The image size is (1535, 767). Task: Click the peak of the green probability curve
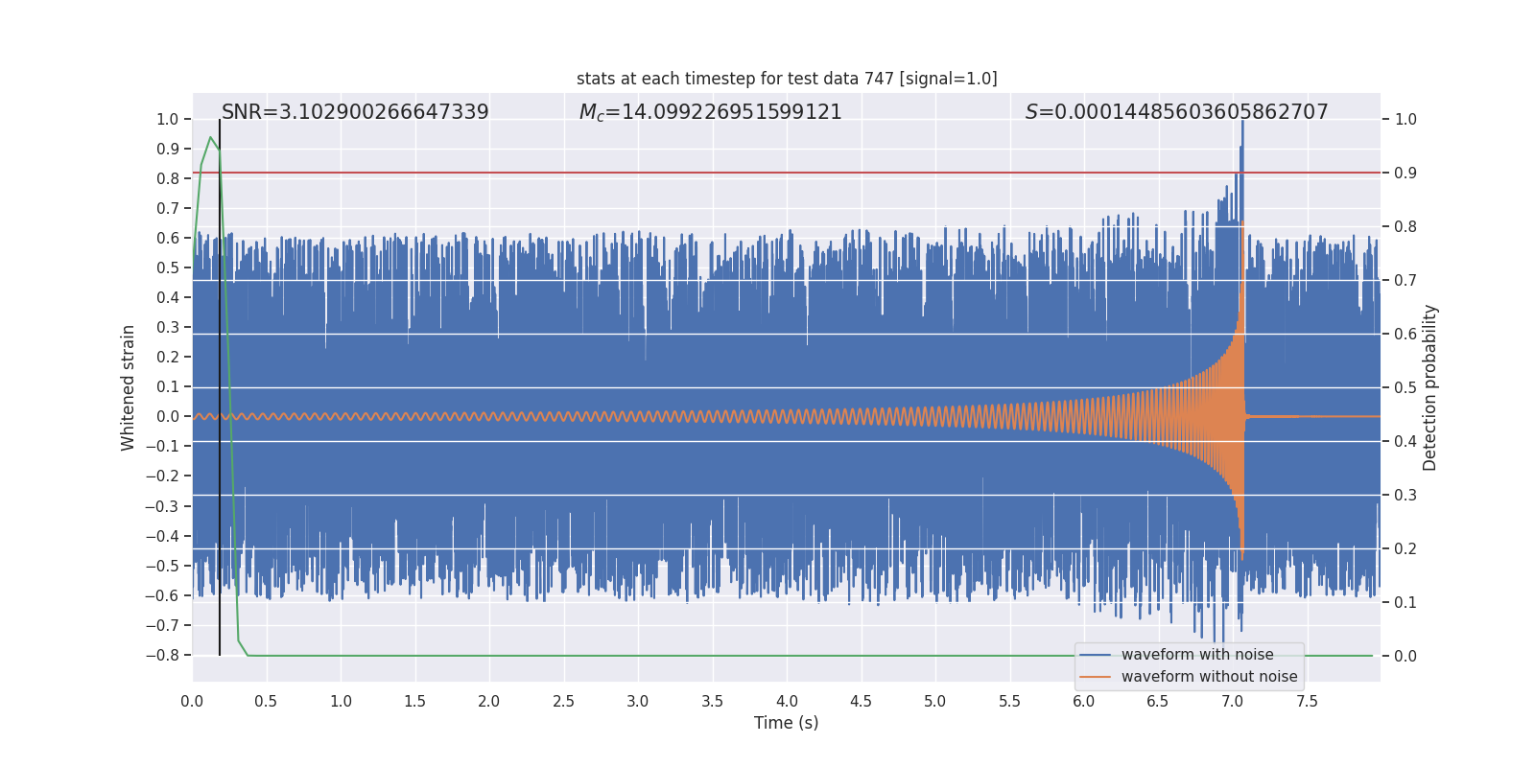coord(210,138)
